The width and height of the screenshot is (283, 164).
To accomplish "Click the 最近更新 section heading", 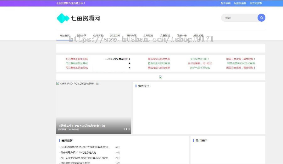I will point(67,140).
